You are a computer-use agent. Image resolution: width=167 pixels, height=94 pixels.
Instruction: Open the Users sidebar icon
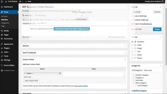point(2,52)
